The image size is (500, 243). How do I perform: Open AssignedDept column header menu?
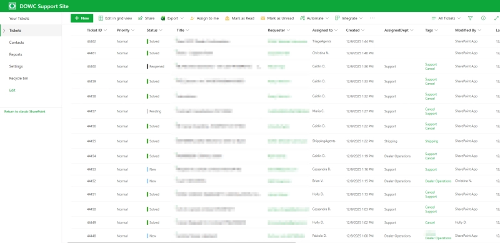point(399,30)
